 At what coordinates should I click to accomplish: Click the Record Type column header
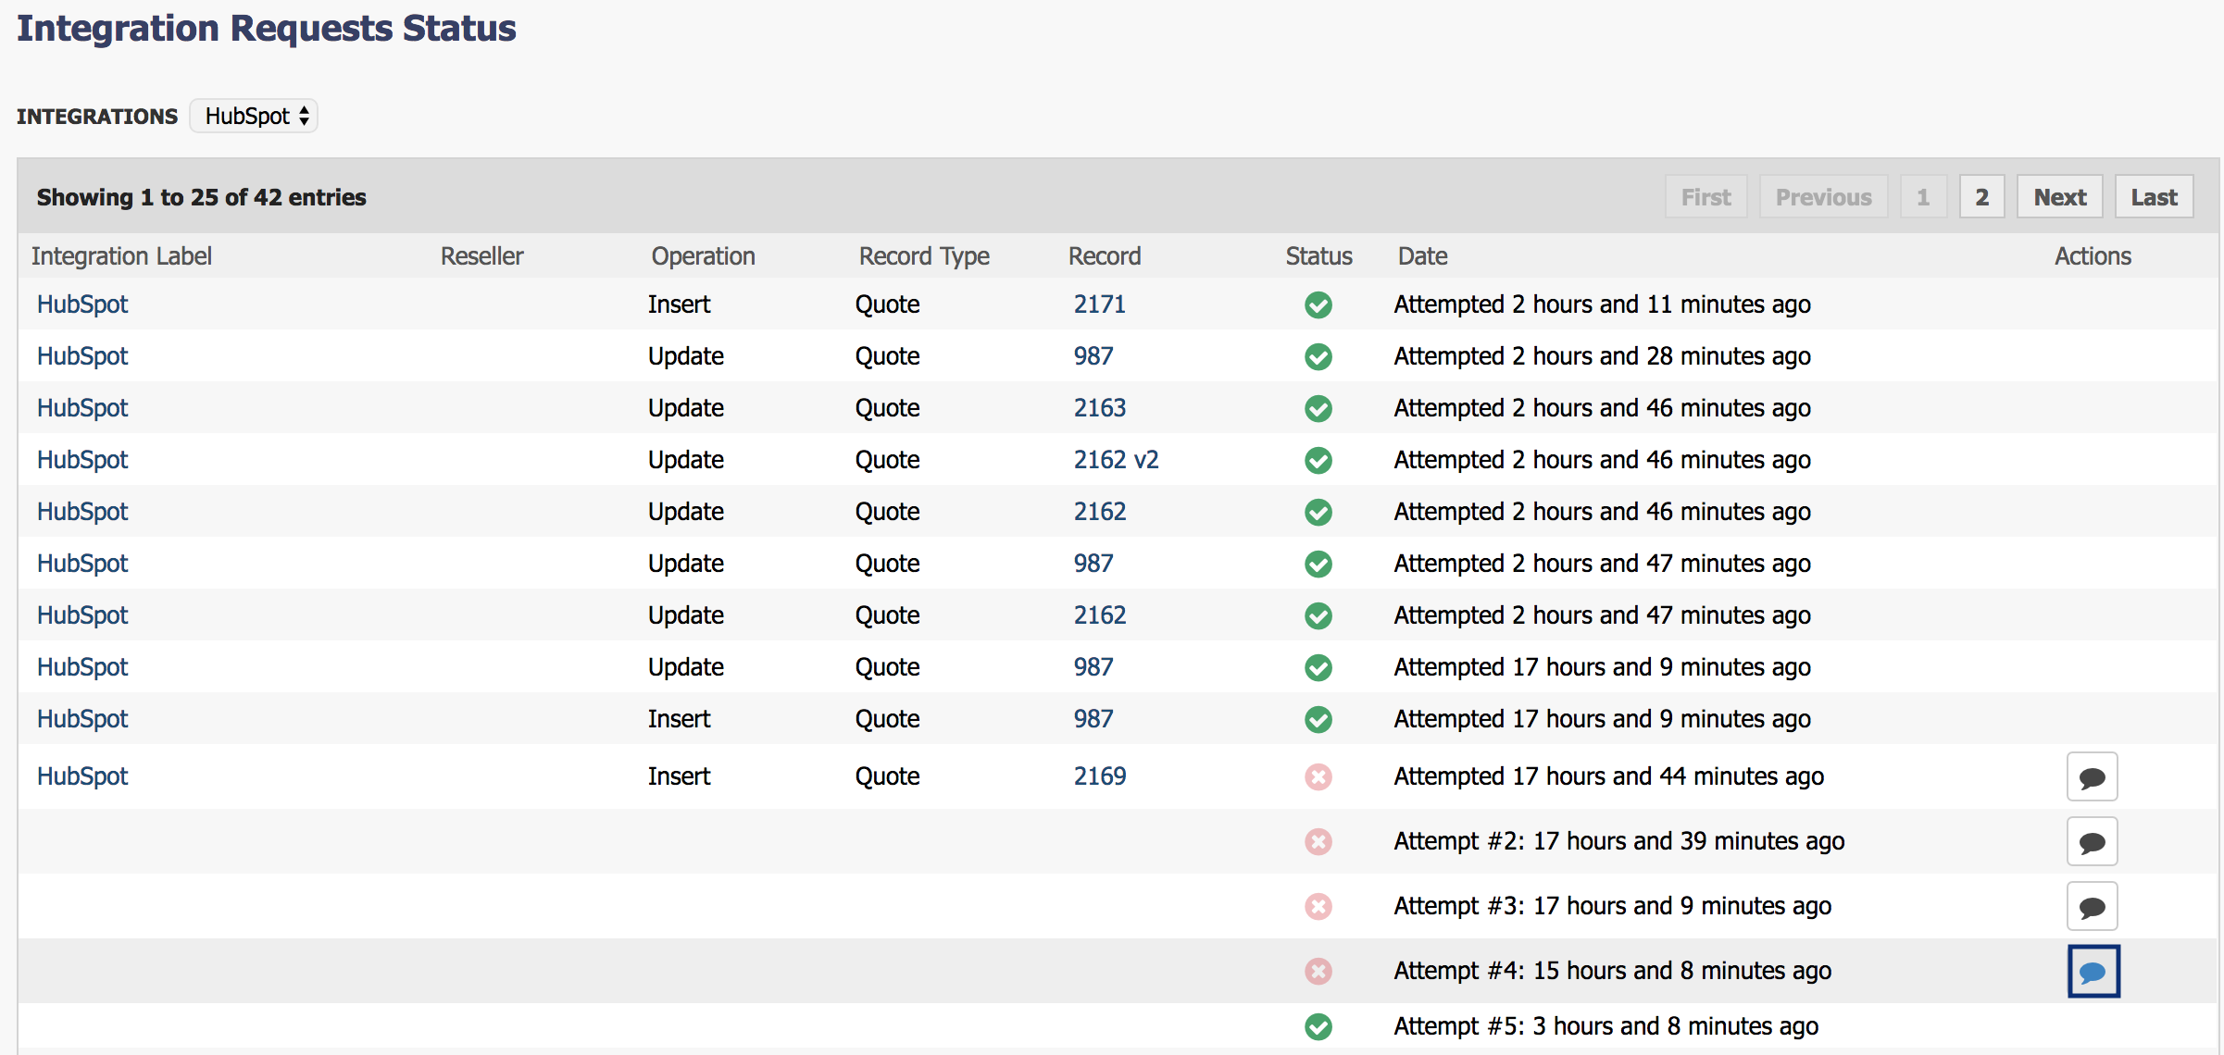pyautogui.click(x=924, y=256)
